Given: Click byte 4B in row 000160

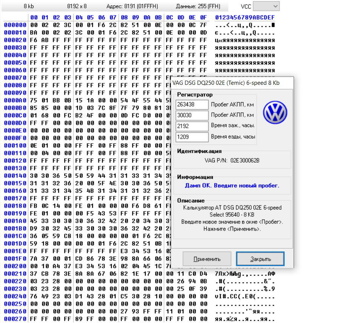Looking at the screenshot, I should pyautogui.click(x=91, y=191).
